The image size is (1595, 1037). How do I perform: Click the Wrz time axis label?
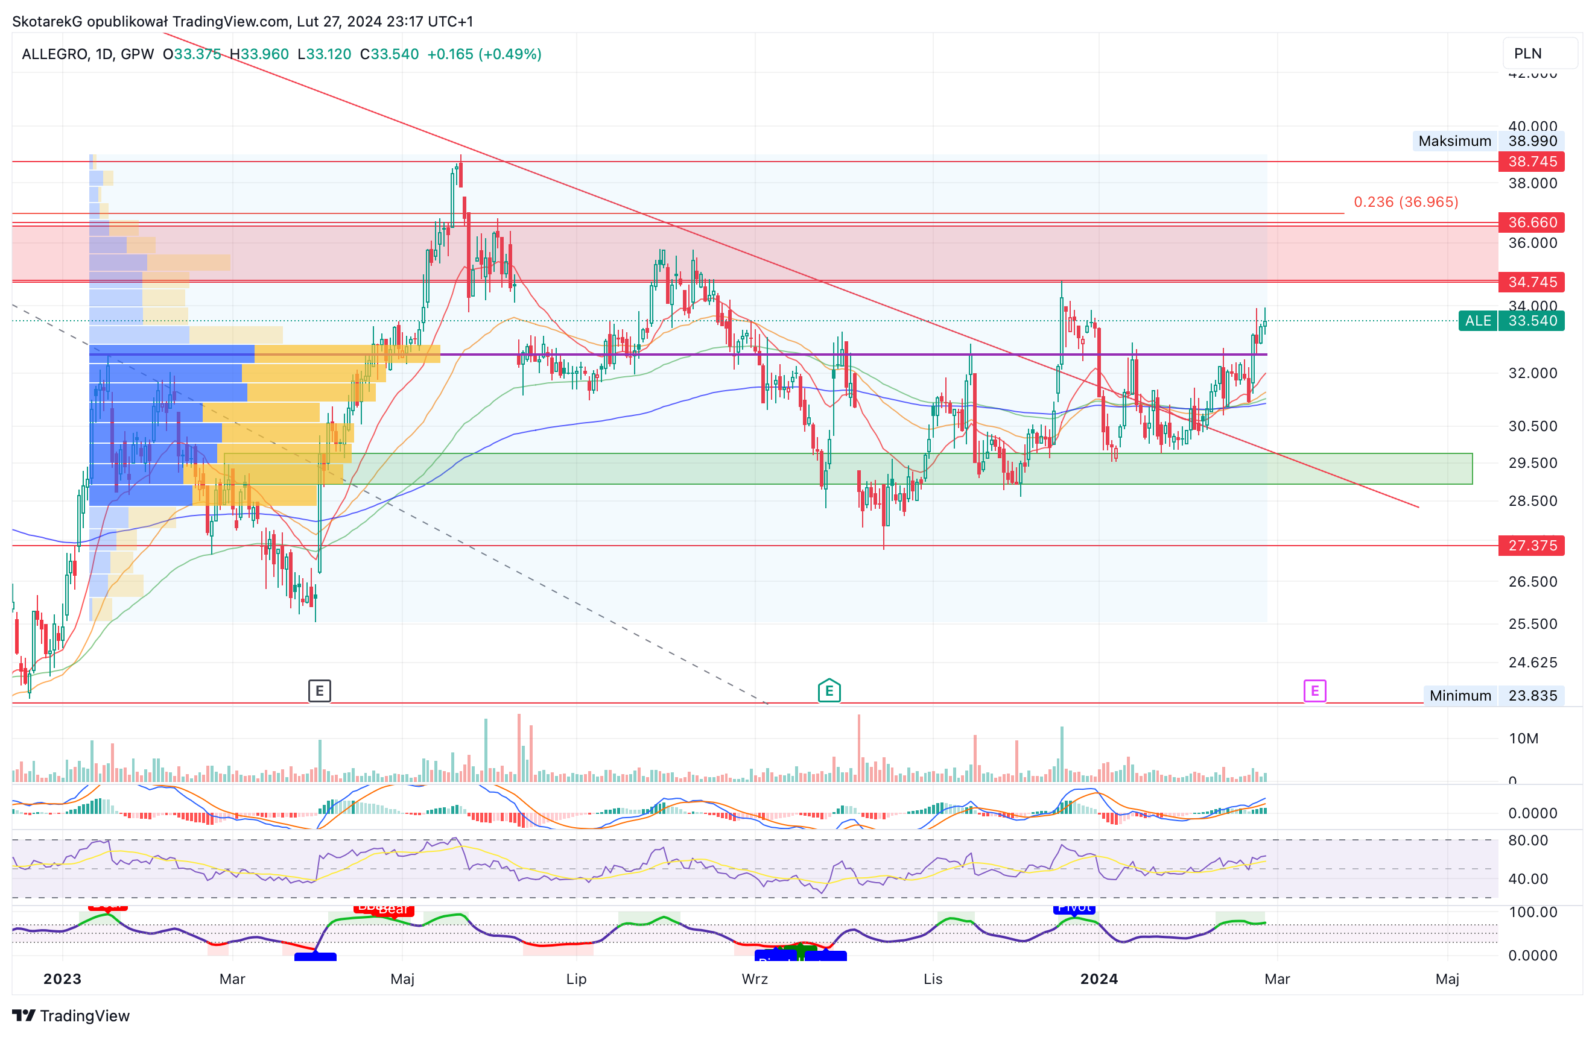click(x=755, y=979)
